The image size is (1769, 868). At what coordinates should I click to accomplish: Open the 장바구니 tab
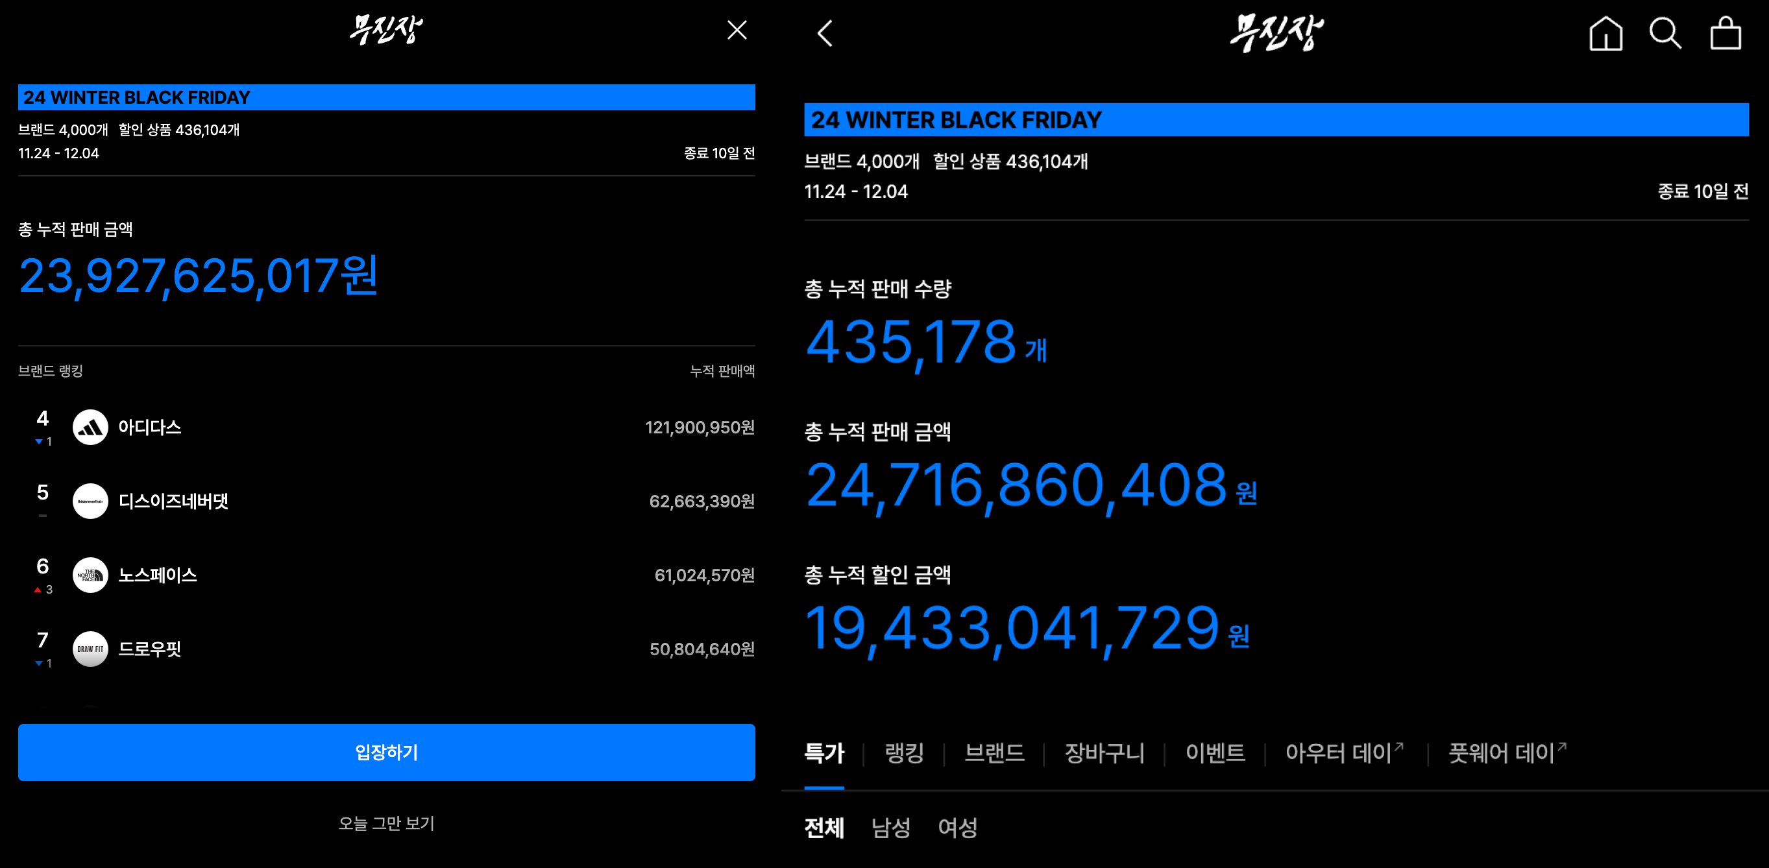click(x=1104, y=753)
